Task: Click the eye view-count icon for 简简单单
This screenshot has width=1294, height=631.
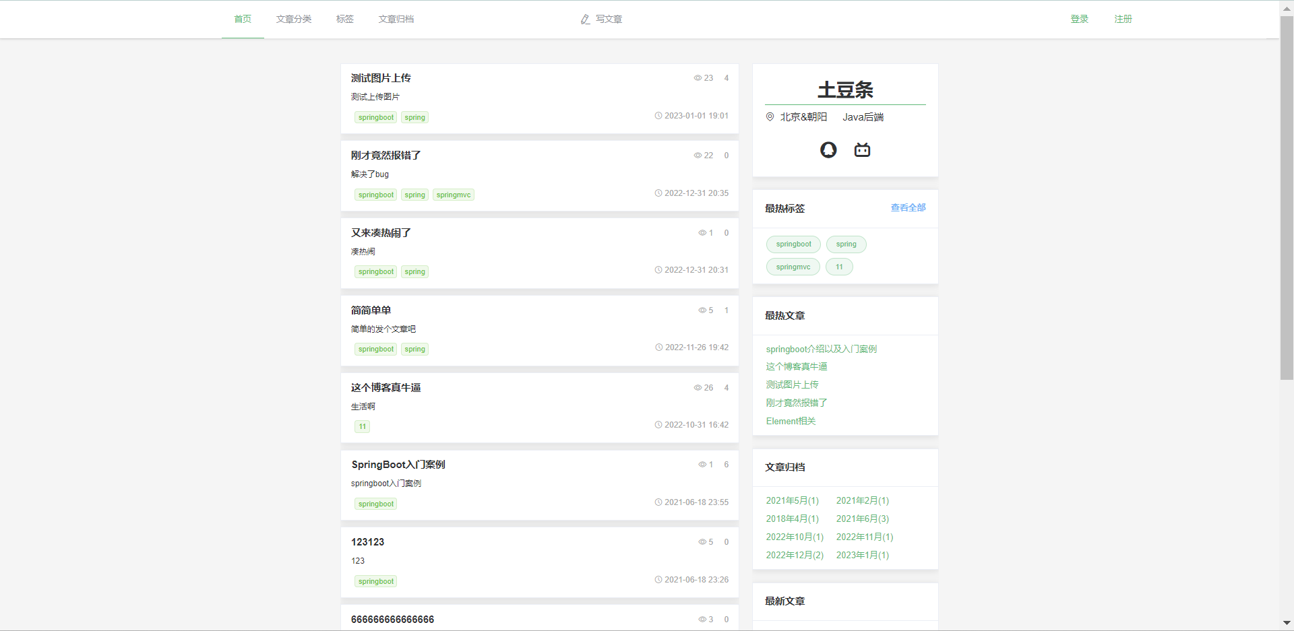Action: coord(702,310)
